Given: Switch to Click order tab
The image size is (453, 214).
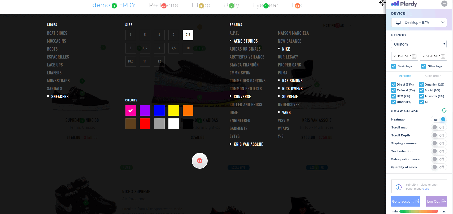Looking at the screenshot, I should [x=433, y=76].
